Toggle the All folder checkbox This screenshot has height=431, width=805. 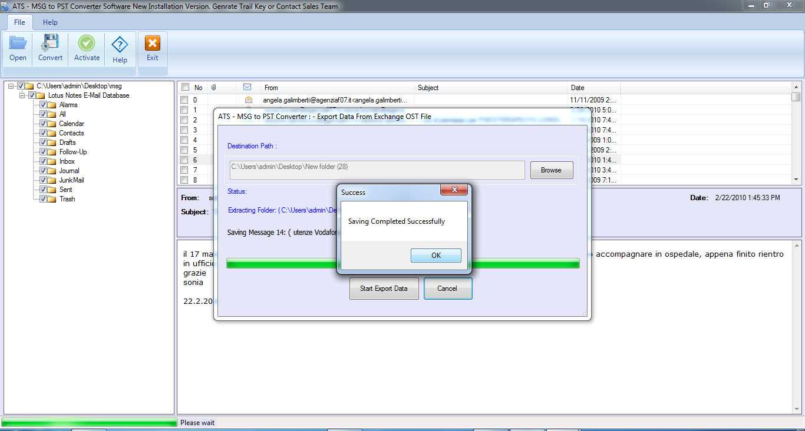click(43, 114)
